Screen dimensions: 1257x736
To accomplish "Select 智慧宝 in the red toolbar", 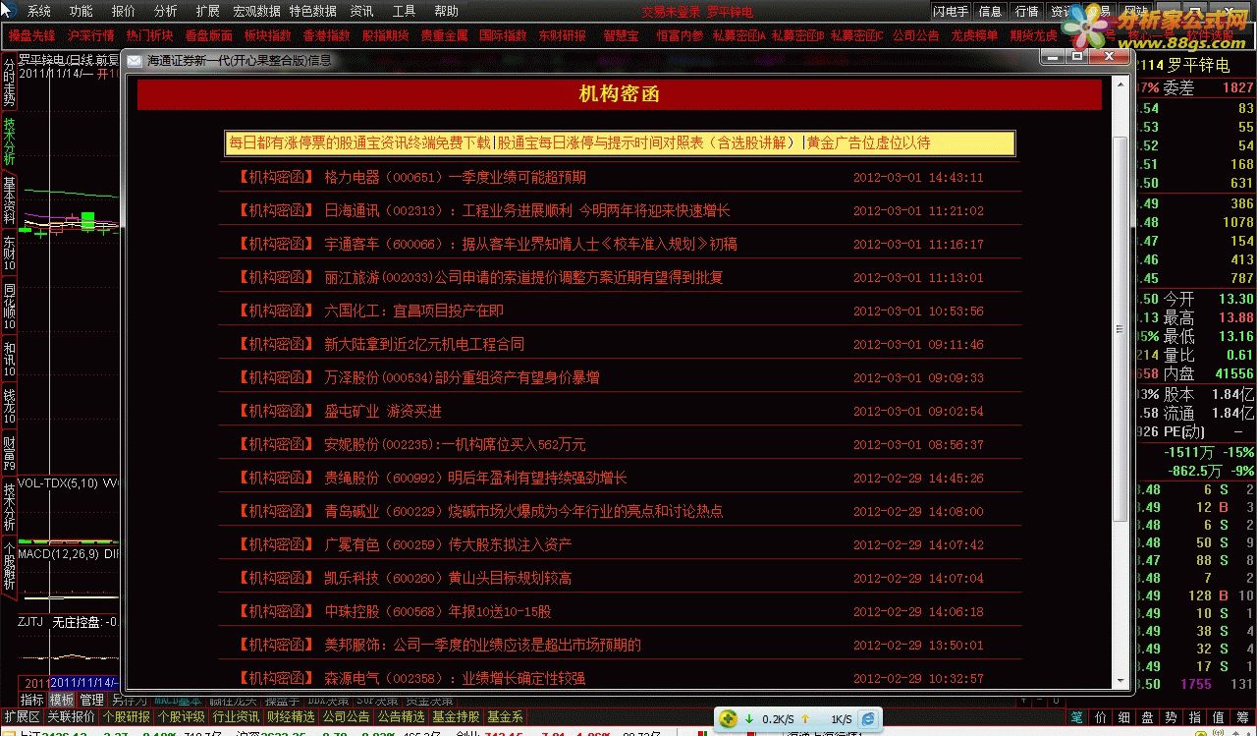I will point(621,35).
